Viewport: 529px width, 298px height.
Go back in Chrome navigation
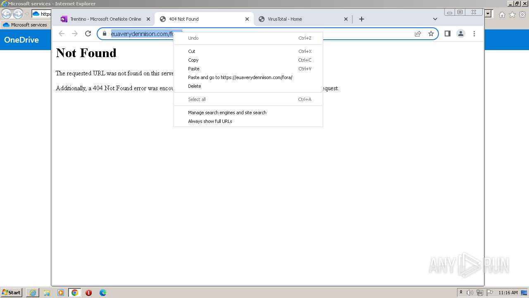[62, 34]
